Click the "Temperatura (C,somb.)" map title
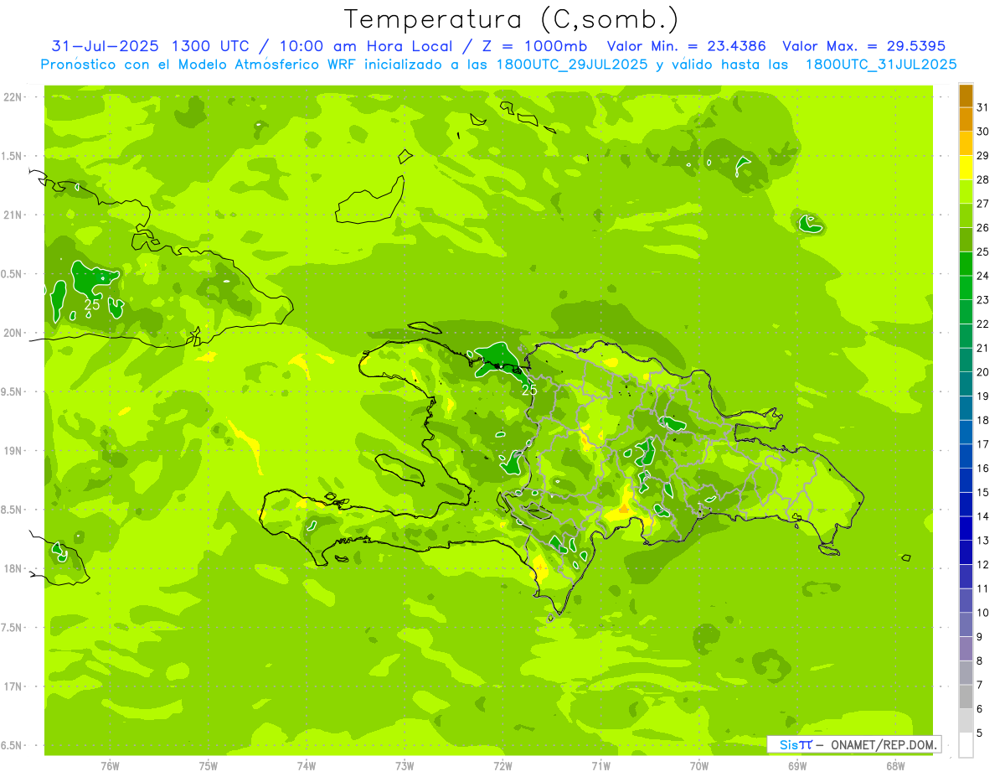The width and height of the screenshot is (1005, 777). (x=512, y=19)
